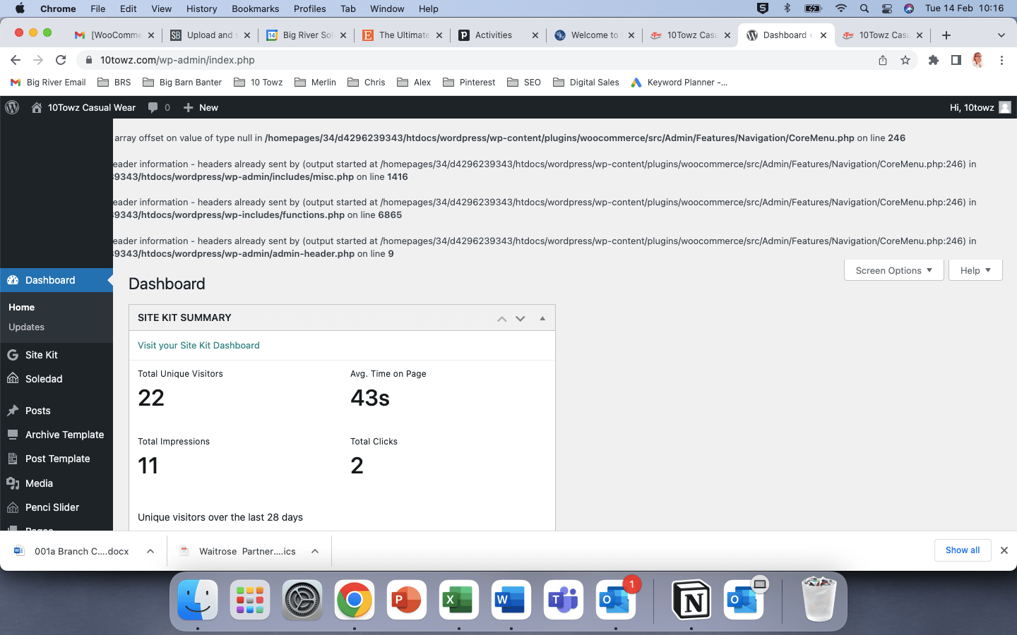
Task: Open Notion from the Dock
Action: [x=691, y=600]
